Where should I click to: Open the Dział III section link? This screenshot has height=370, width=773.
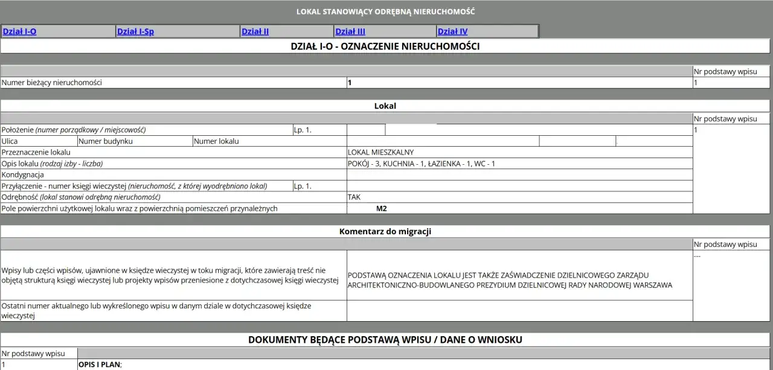350,31
